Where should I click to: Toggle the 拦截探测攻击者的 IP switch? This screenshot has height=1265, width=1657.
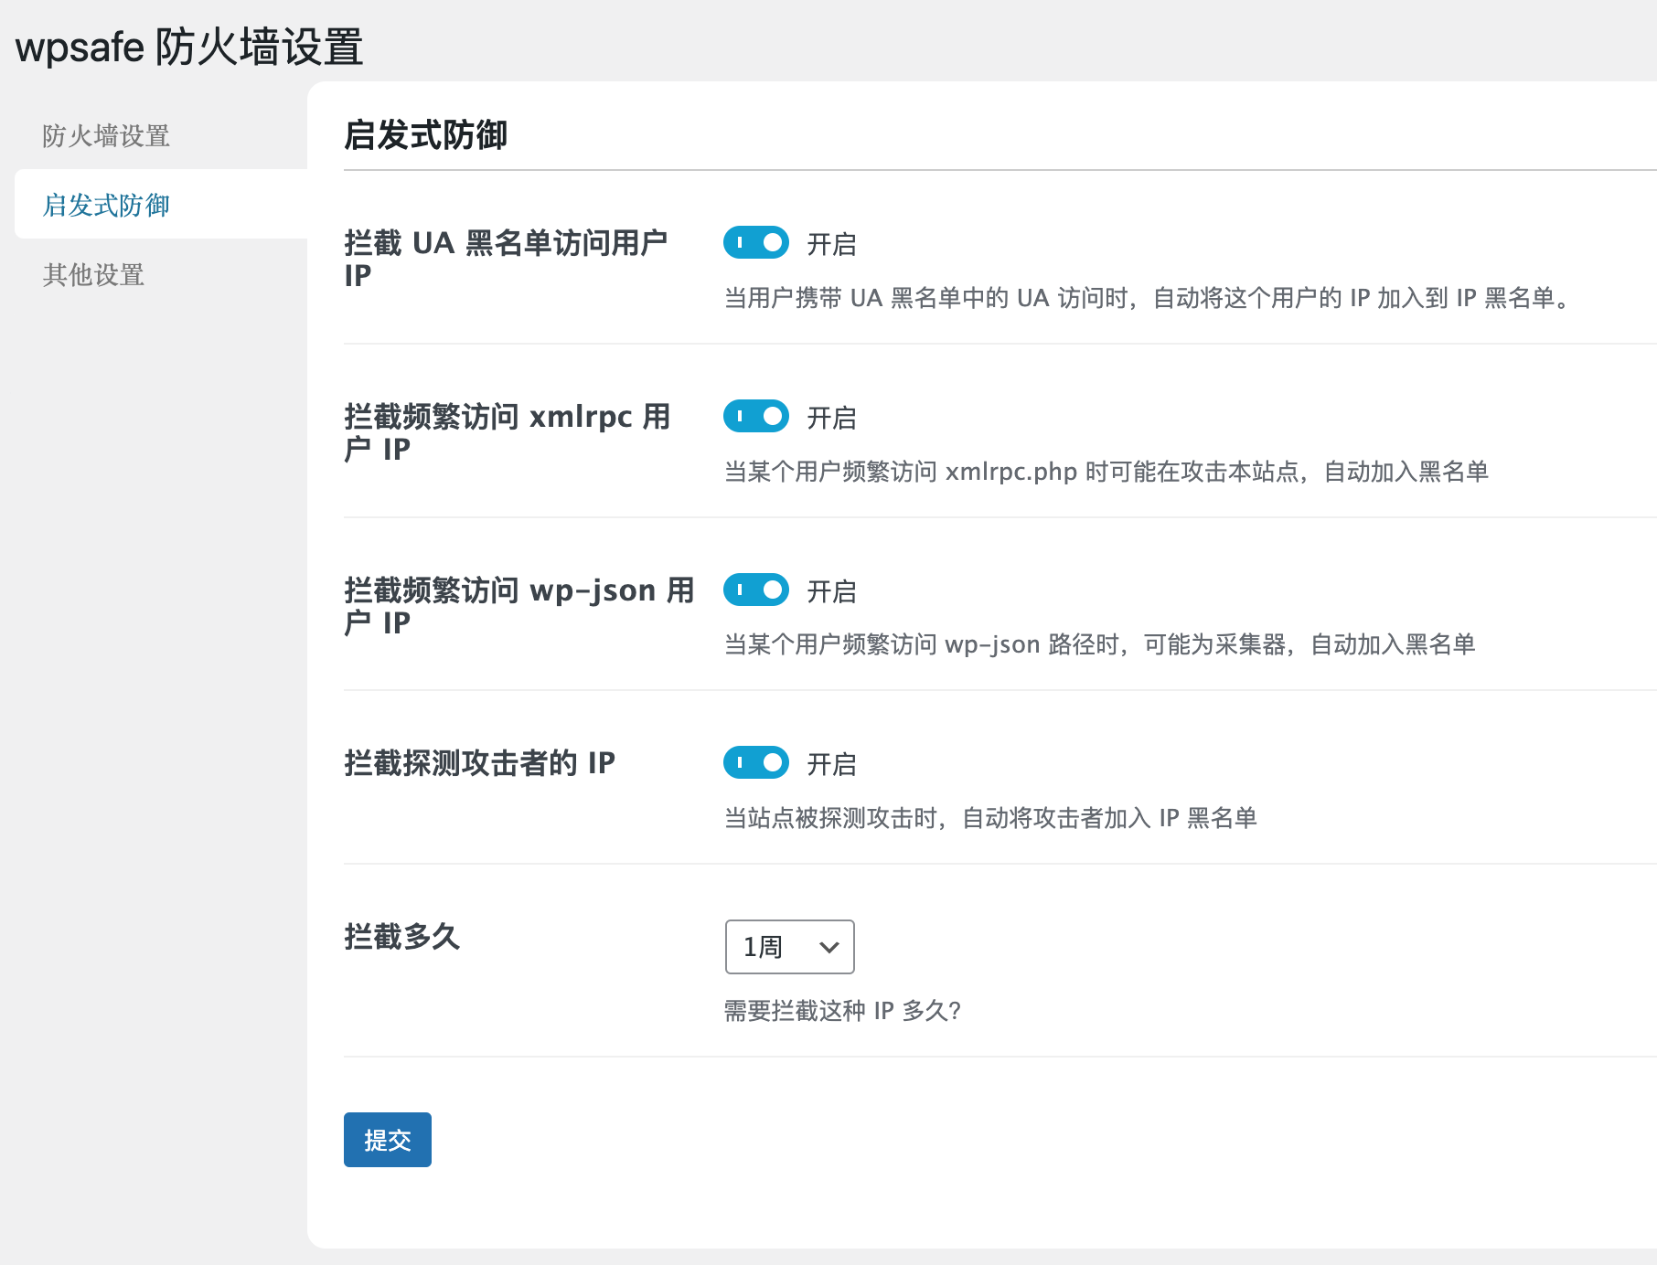(756, 762)
